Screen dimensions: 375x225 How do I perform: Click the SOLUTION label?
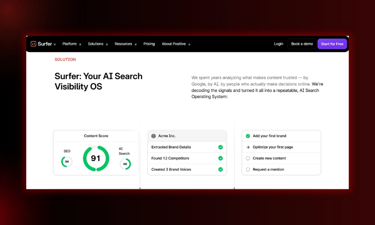(x=65, y=60)
